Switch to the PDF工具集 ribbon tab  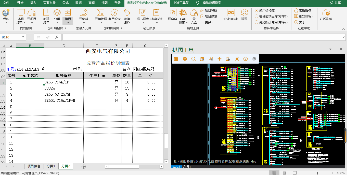[181, 3]
